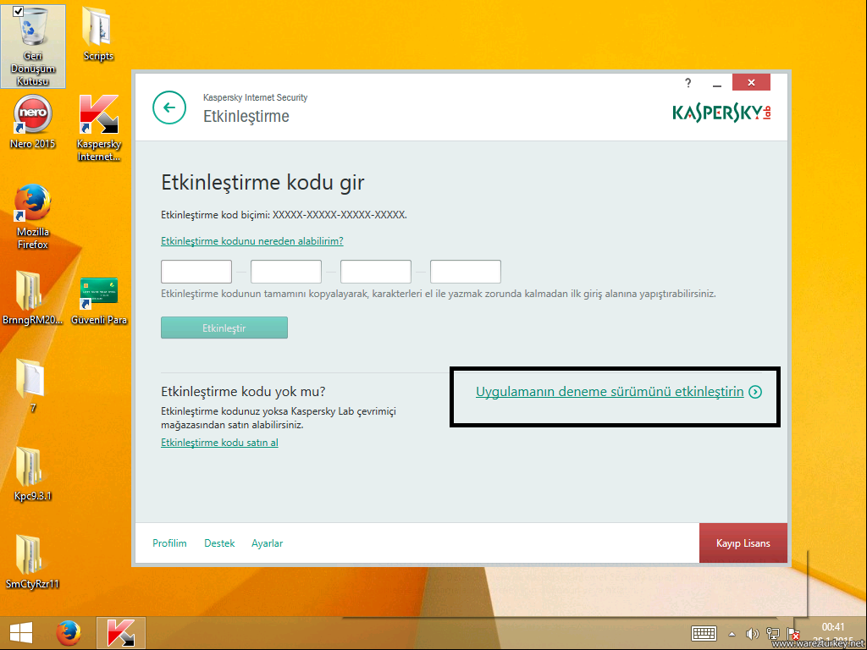Screen dimensions: 867x650
Task: Open the Destek support tab
Action: tap(219, 543)
